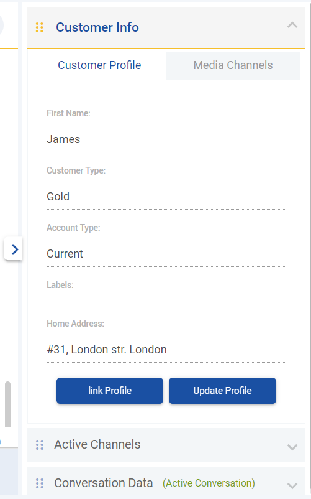Click the Active Channels drag handle icon
Screen dimensions: 311x499
click(40, 445)
